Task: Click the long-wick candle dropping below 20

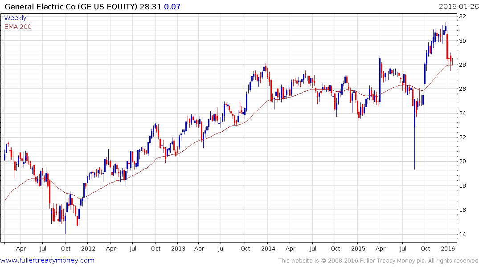Action: (x=414, y=134)
